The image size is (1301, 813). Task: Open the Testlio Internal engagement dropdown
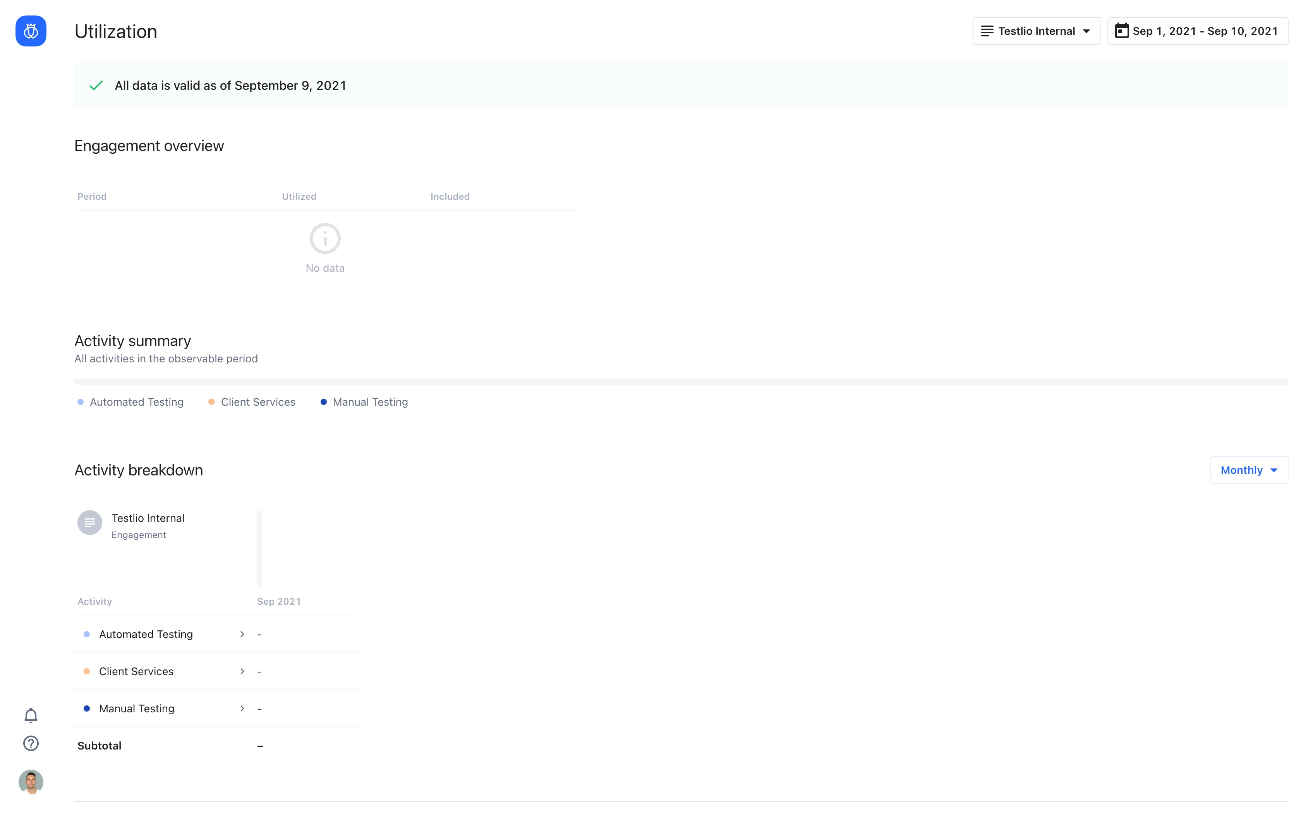click(x=1036, y=31)
